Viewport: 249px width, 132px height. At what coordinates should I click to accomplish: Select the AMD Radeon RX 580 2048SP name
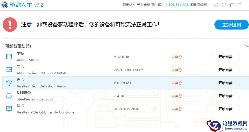pos(42,73)
